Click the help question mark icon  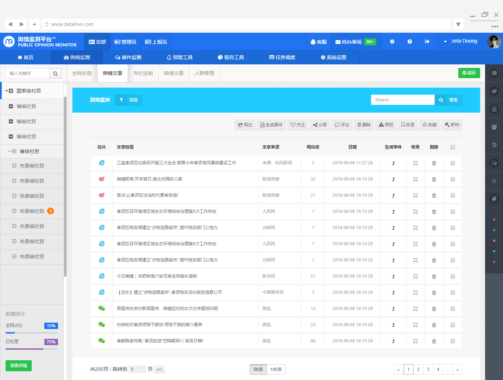409,42
